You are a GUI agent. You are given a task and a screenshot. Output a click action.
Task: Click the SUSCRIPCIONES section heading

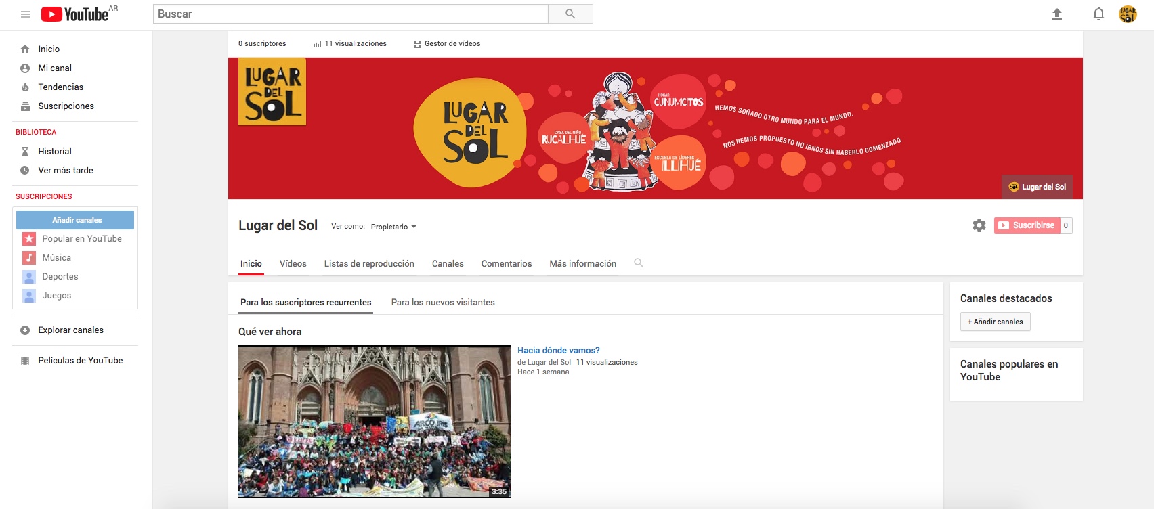[x=44, y=197]
